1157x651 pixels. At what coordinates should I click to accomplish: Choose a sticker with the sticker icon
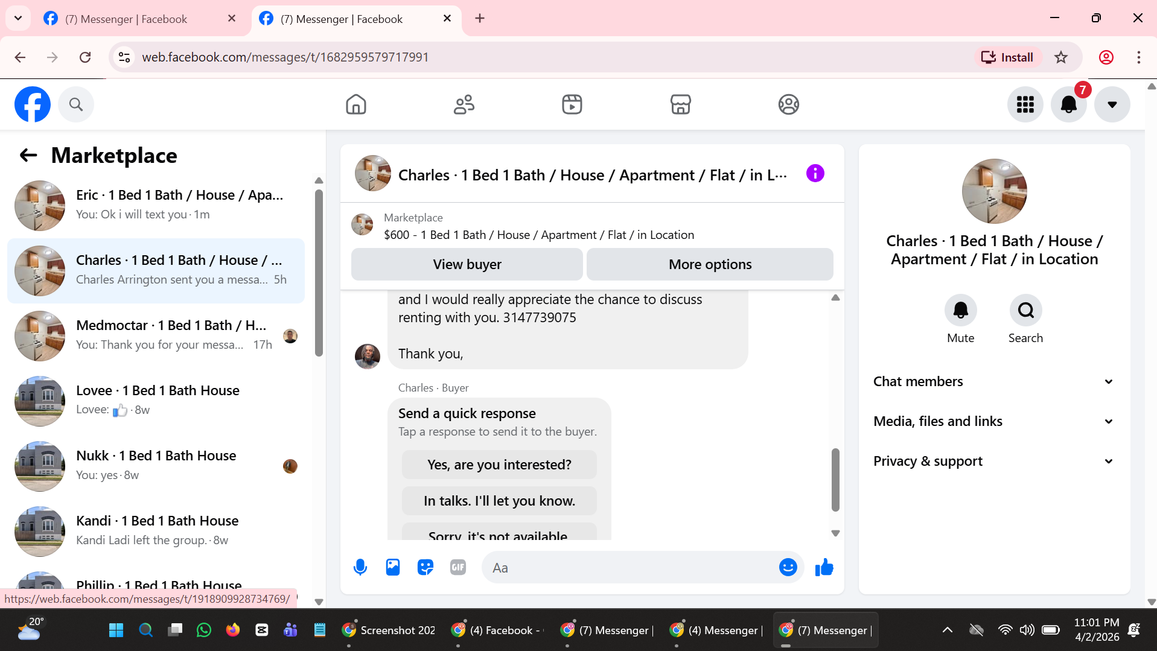tap(426, 568)
